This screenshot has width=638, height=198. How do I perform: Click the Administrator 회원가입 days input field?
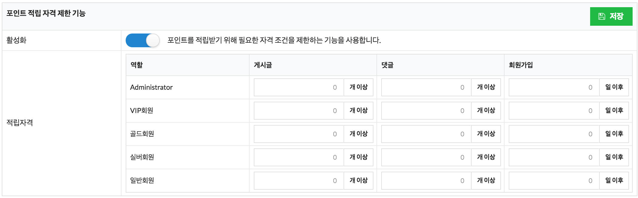click(x=554, y=87)
